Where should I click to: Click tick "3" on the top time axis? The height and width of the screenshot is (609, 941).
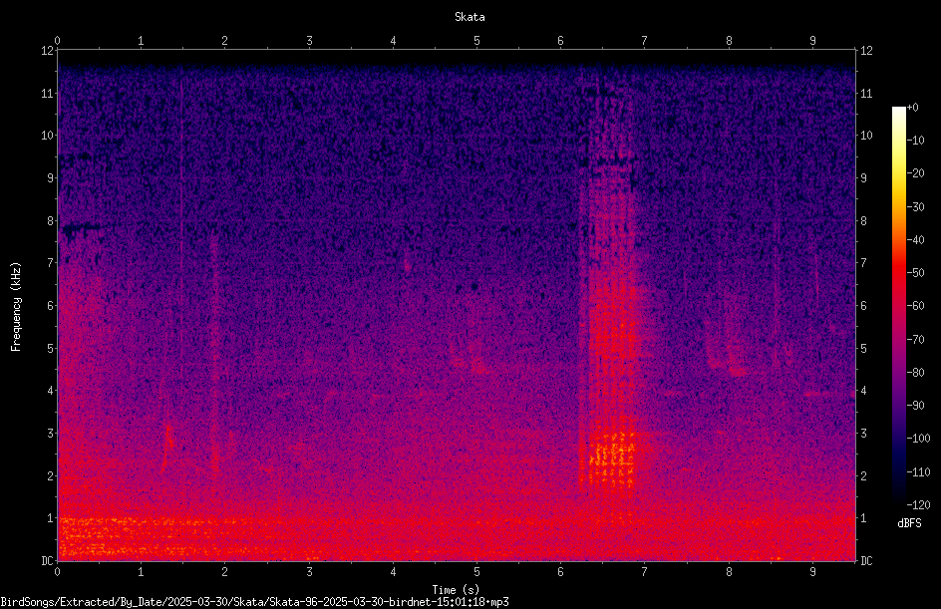click(x=309, y=41)
